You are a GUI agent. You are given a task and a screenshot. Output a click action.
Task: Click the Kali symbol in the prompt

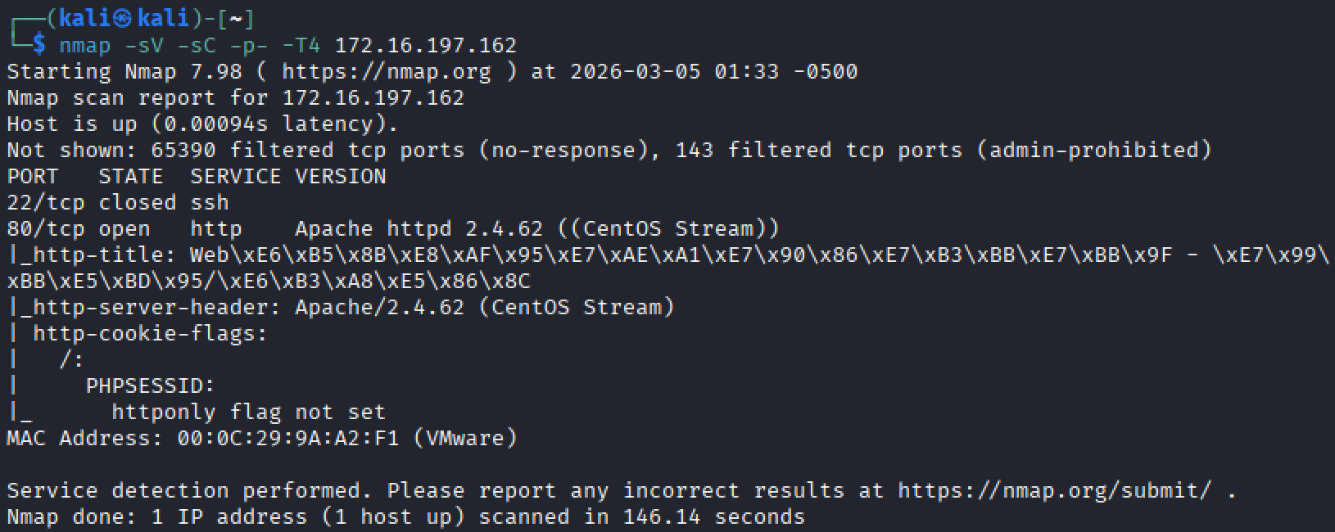pyautogui.click(x=122, y=19)
